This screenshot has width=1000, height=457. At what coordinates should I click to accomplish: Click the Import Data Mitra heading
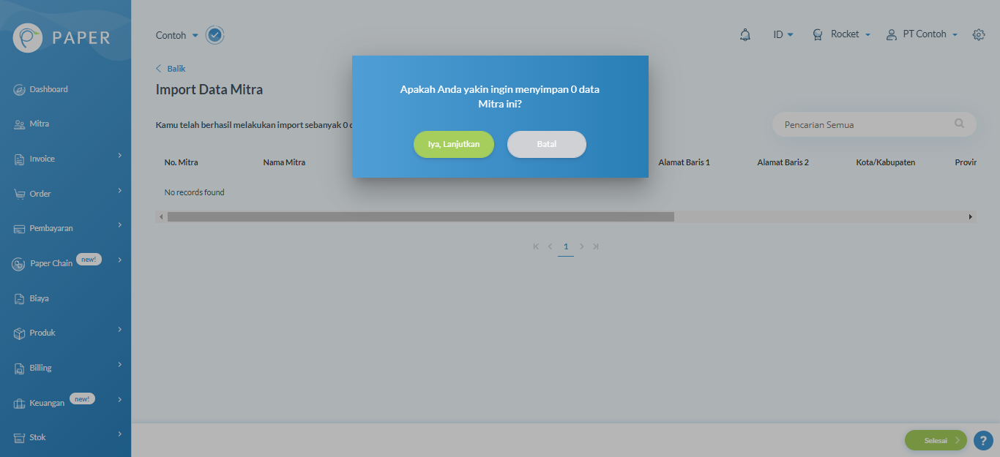pos(209,90)
